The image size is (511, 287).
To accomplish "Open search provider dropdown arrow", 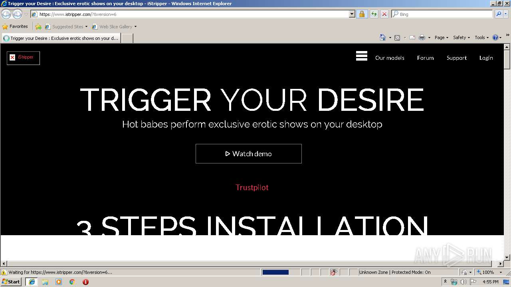I will [506, 14].
